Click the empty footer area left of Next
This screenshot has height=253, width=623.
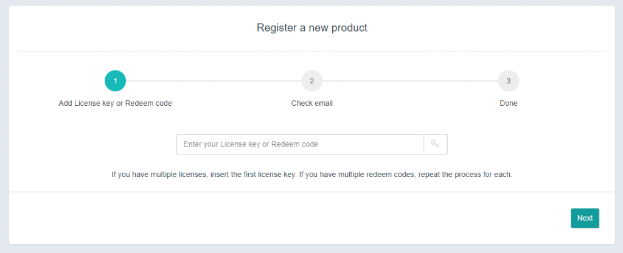pyautogui.click(x=274, y=218)
